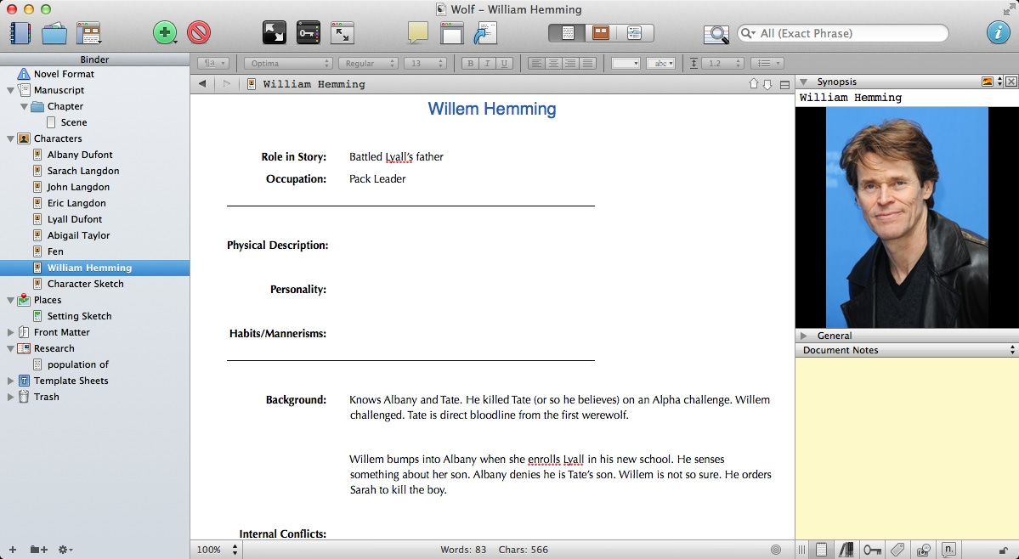Expand the Template Sheets folder
Screen dimensions: 1019x559
click(x=10, y=381)
